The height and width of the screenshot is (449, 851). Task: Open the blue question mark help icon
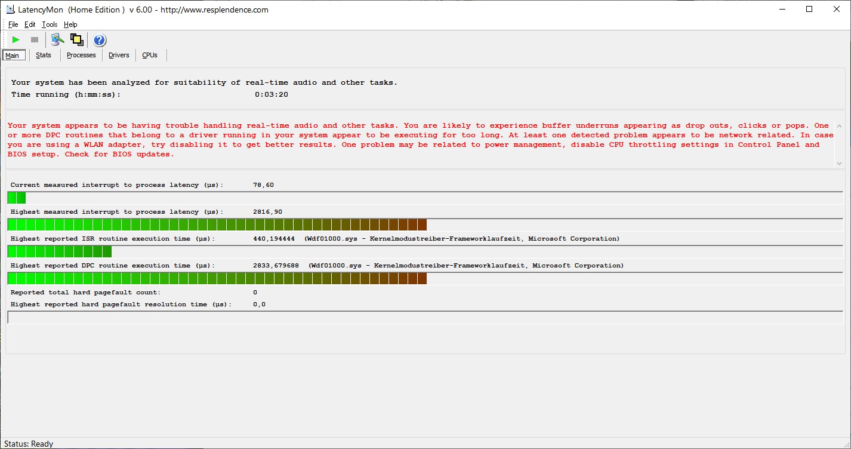(100, 40)
